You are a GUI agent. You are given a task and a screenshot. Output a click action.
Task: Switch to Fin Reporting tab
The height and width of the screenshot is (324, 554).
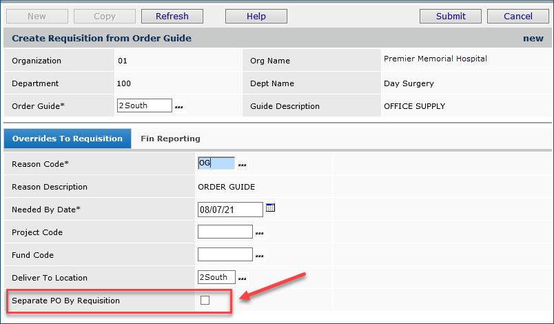tap(170, 139)
